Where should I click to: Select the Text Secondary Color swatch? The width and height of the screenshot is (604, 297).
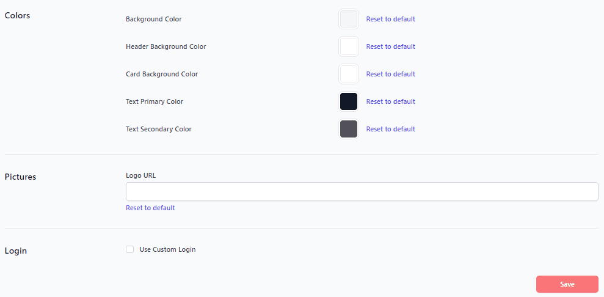pyautogui.click(x=348, y=129)
